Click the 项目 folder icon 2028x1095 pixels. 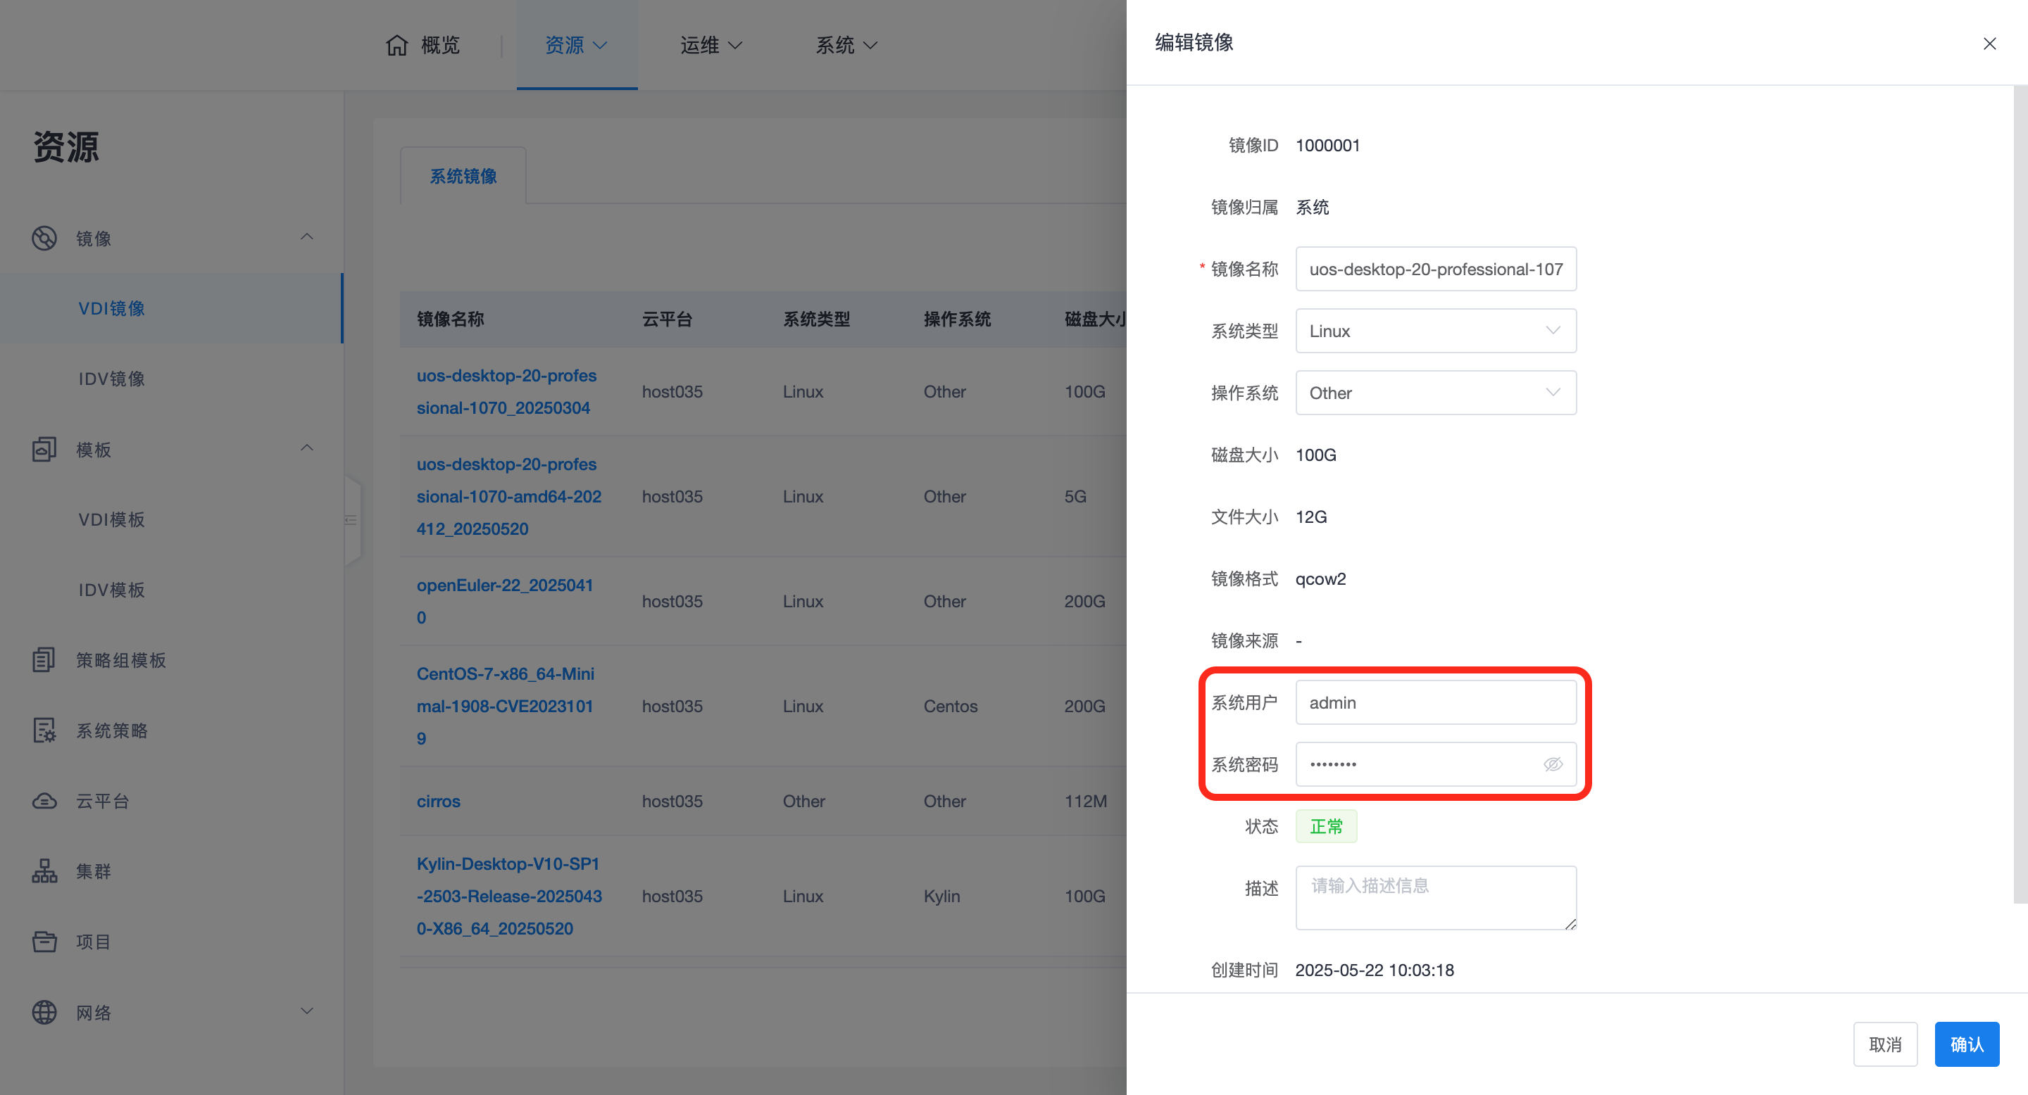click(44, 941)
